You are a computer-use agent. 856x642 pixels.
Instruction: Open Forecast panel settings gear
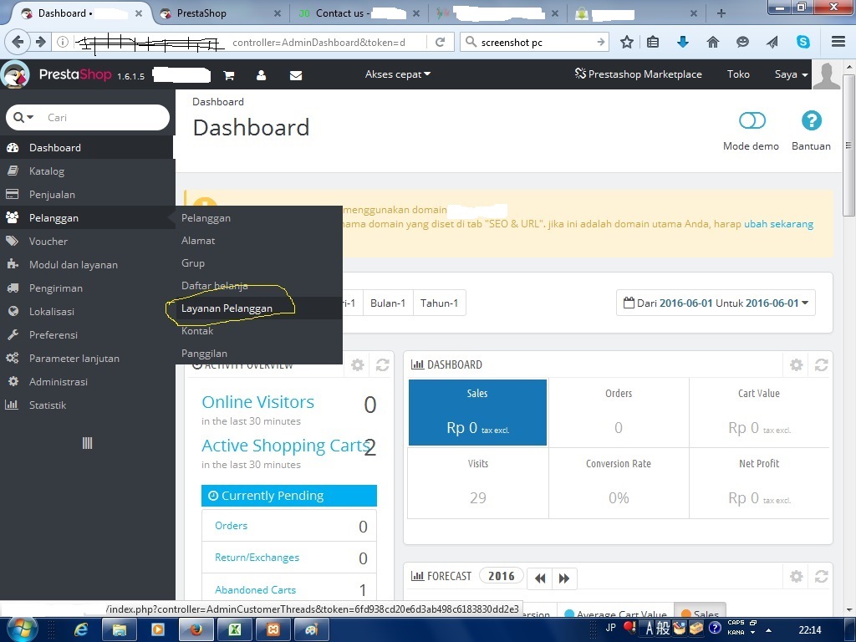(797, 576)
